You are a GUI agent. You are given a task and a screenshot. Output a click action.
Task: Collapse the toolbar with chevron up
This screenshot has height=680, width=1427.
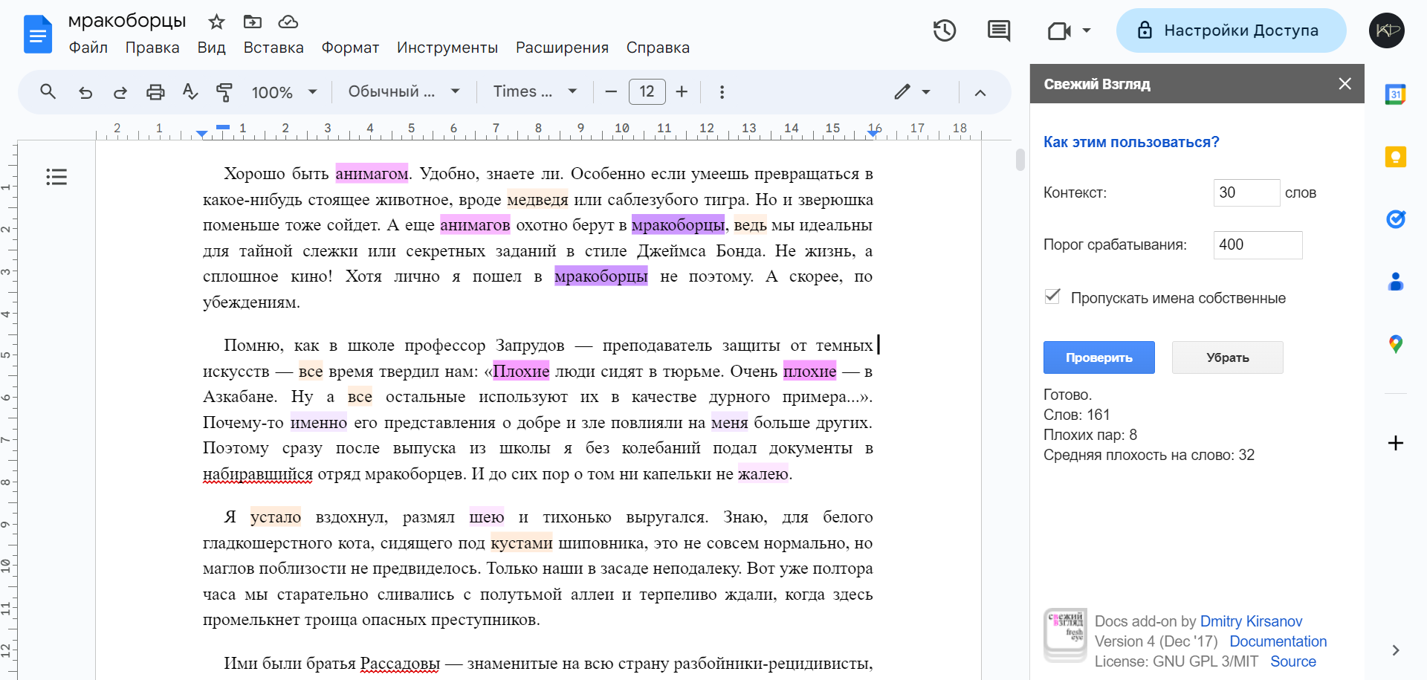click(x=980, y=92)
